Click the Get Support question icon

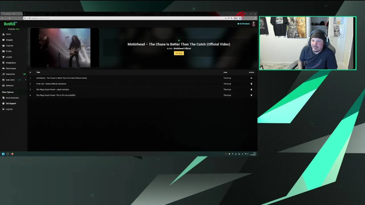(3, 103)
